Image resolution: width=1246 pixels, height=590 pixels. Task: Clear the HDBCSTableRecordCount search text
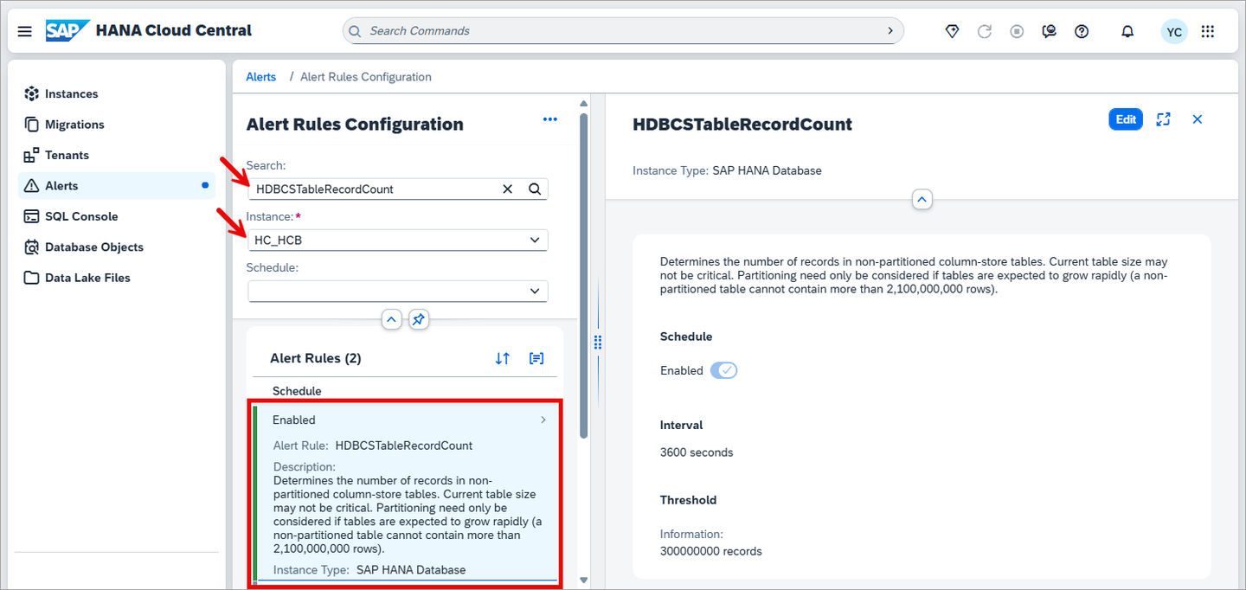click(x=508, y=189)
